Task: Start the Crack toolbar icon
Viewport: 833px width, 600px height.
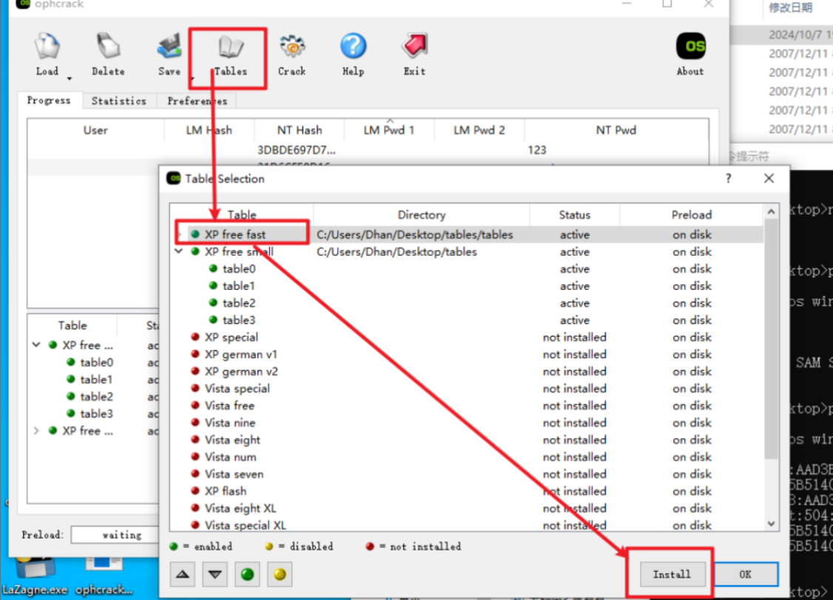Action: point(291,54)
